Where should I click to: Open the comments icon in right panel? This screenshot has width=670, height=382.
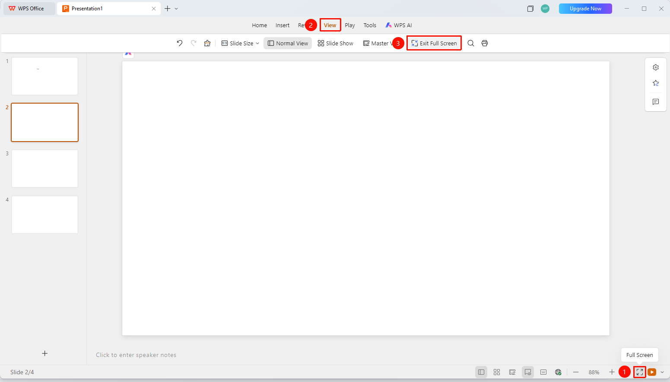coord(656,102)
